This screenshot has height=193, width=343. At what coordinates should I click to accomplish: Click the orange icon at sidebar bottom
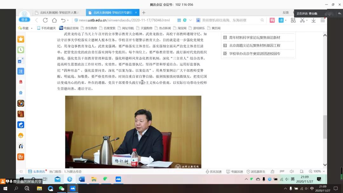pos(21,157)
